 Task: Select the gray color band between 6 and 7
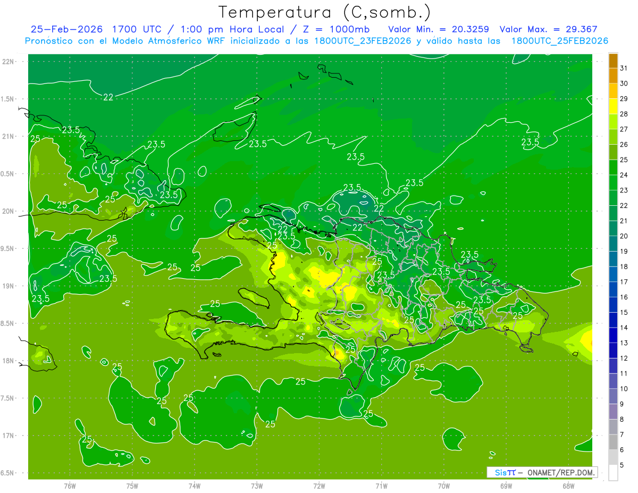613,442
